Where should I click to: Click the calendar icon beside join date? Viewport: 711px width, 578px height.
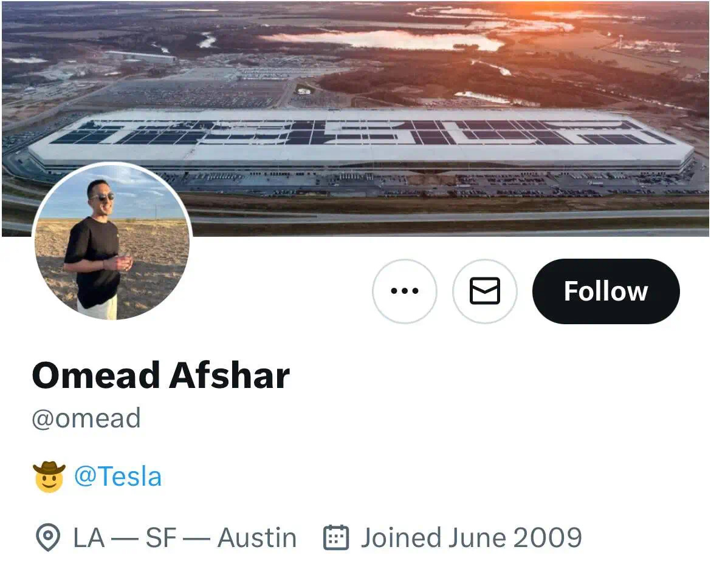pos(335,538)
